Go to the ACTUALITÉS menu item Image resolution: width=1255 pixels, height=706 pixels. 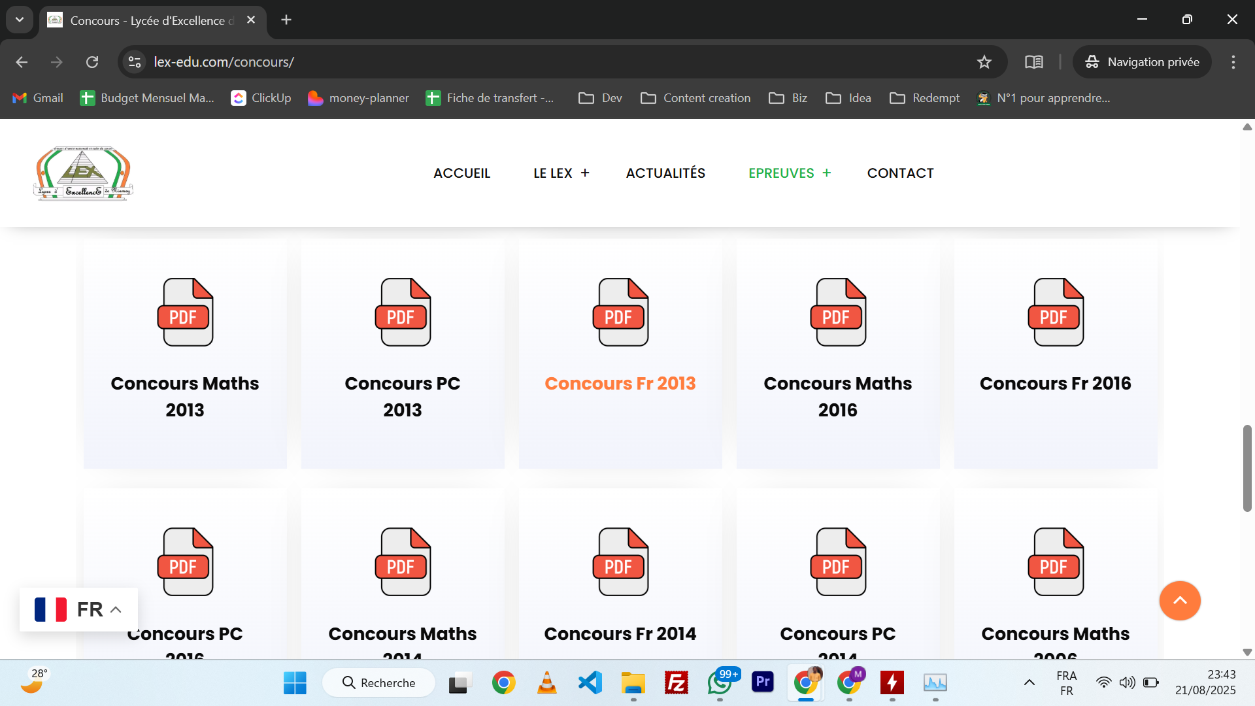tap(665, 173)
